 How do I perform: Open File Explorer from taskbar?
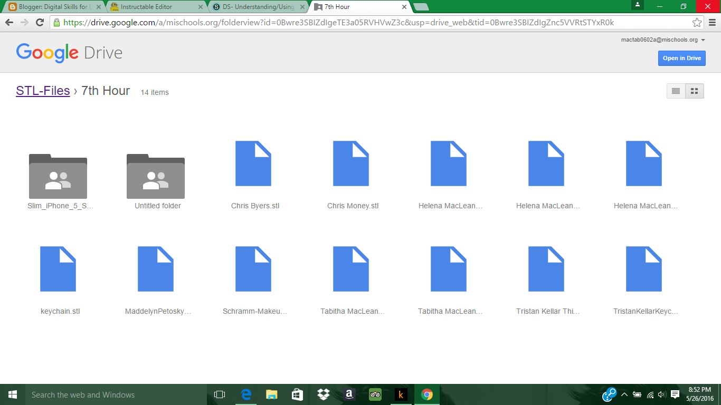(x=271, y=394)
